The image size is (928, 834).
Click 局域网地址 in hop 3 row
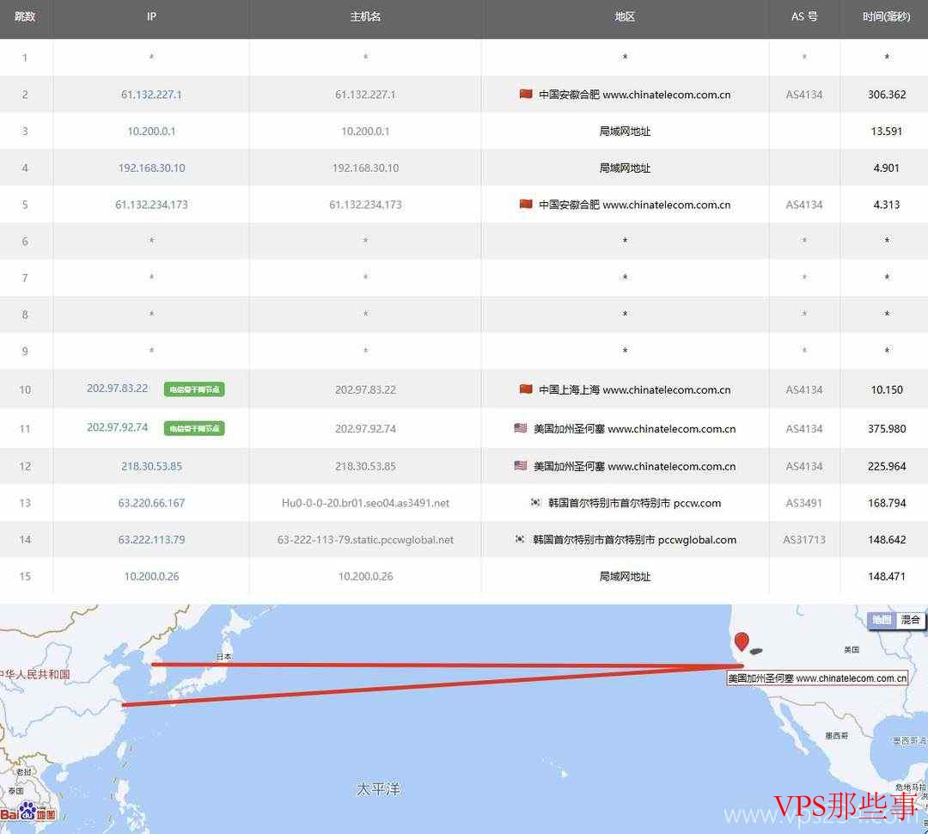tap(625, 132)
